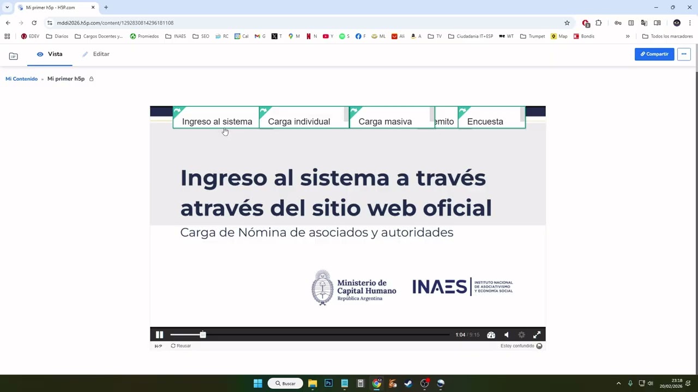The width and height of the screenshot is (698, 392).
Task: Click the H5P logo below the player
Action: (158, 346)
